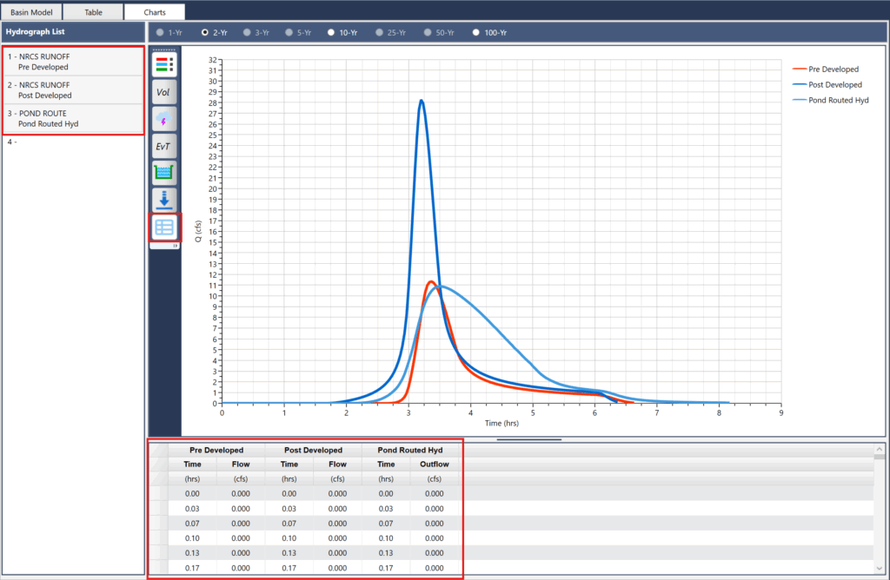Click the pond basin icon
Image resolution: width=890 pixels, height=580 pixels.
pos(164,173)
